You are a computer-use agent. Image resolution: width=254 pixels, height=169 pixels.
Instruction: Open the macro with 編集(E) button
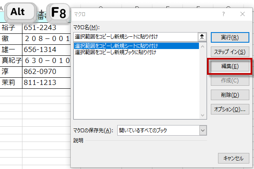tap(229, 66)
